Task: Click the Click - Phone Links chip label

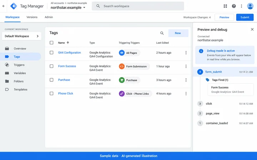Action: [137, 94]
